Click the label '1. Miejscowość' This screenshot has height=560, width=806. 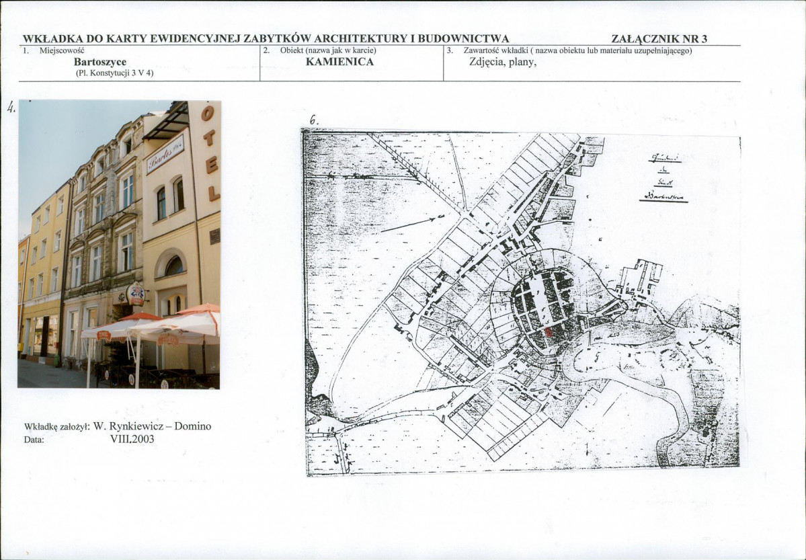[54, 50]
